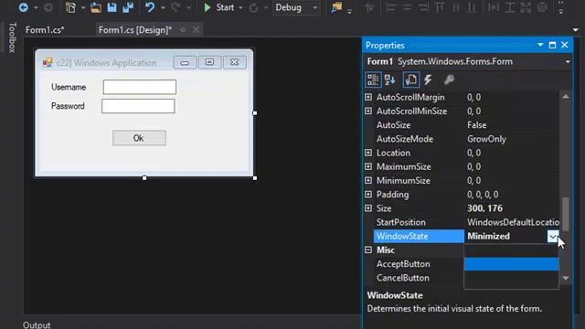Open the Undo history dropdown arrow
This screenshot has height=329, width=585.
(x=163, y=7)
